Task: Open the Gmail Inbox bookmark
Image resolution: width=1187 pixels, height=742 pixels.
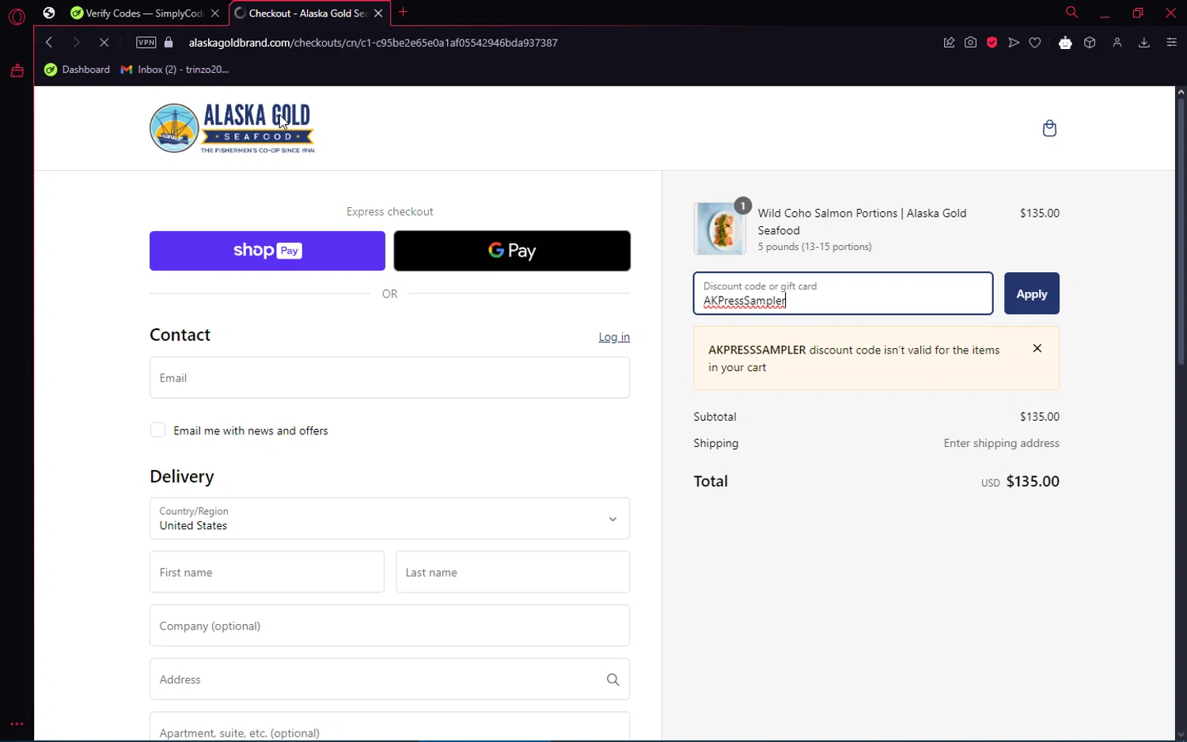Action: point(175,70)
